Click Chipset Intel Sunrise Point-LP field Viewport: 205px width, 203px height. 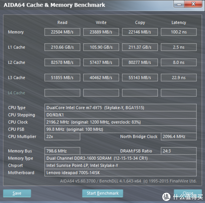click(x=120, y=165)
